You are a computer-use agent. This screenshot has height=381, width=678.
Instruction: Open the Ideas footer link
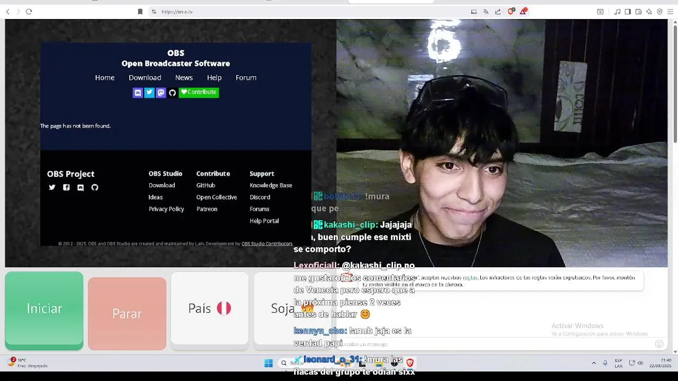pos(156,197)
